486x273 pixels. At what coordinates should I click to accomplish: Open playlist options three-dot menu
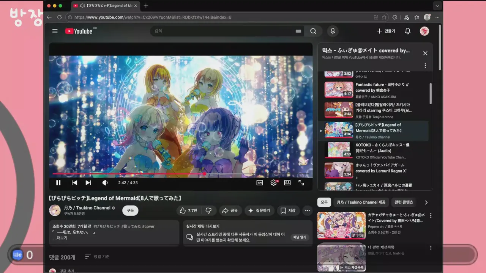[425, 66]
